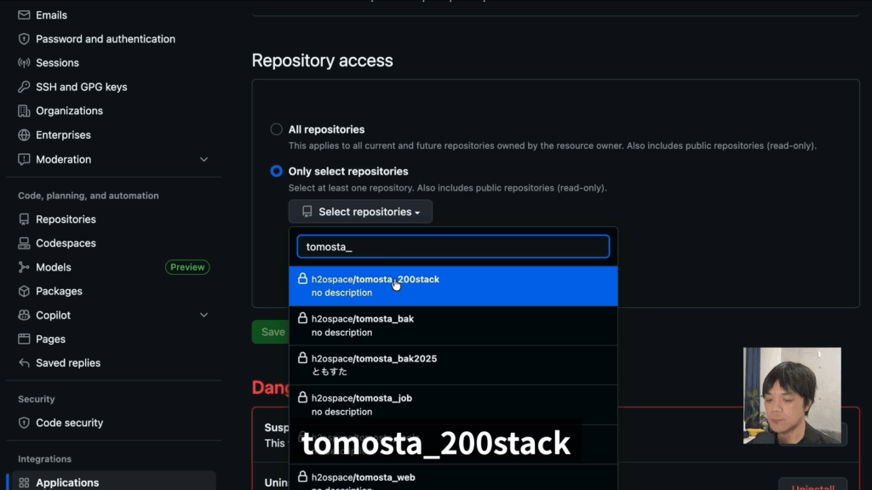Click the Packages box icon
Screen dimensions: 872x490
pos(24,291)
